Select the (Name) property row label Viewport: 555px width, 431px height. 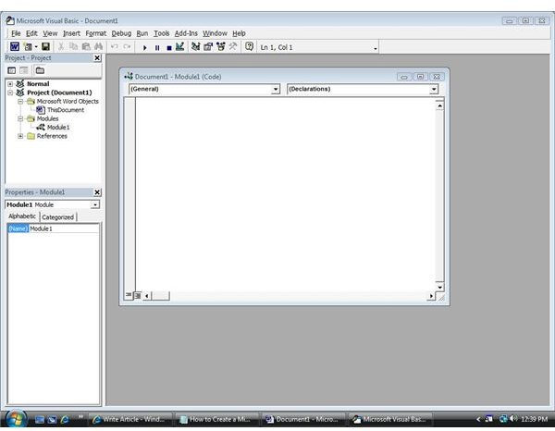coord(18,228)
